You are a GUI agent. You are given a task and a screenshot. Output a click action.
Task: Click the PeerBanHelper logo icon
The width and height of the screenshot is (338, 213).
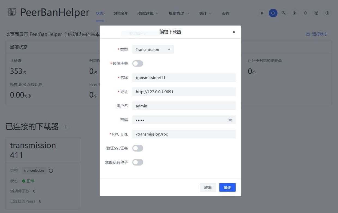[12, 12]
